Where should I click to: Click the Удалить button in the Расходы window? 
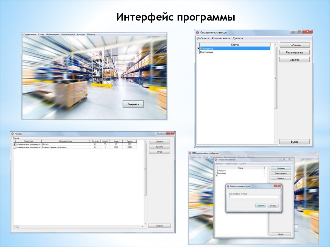point(159,147)
